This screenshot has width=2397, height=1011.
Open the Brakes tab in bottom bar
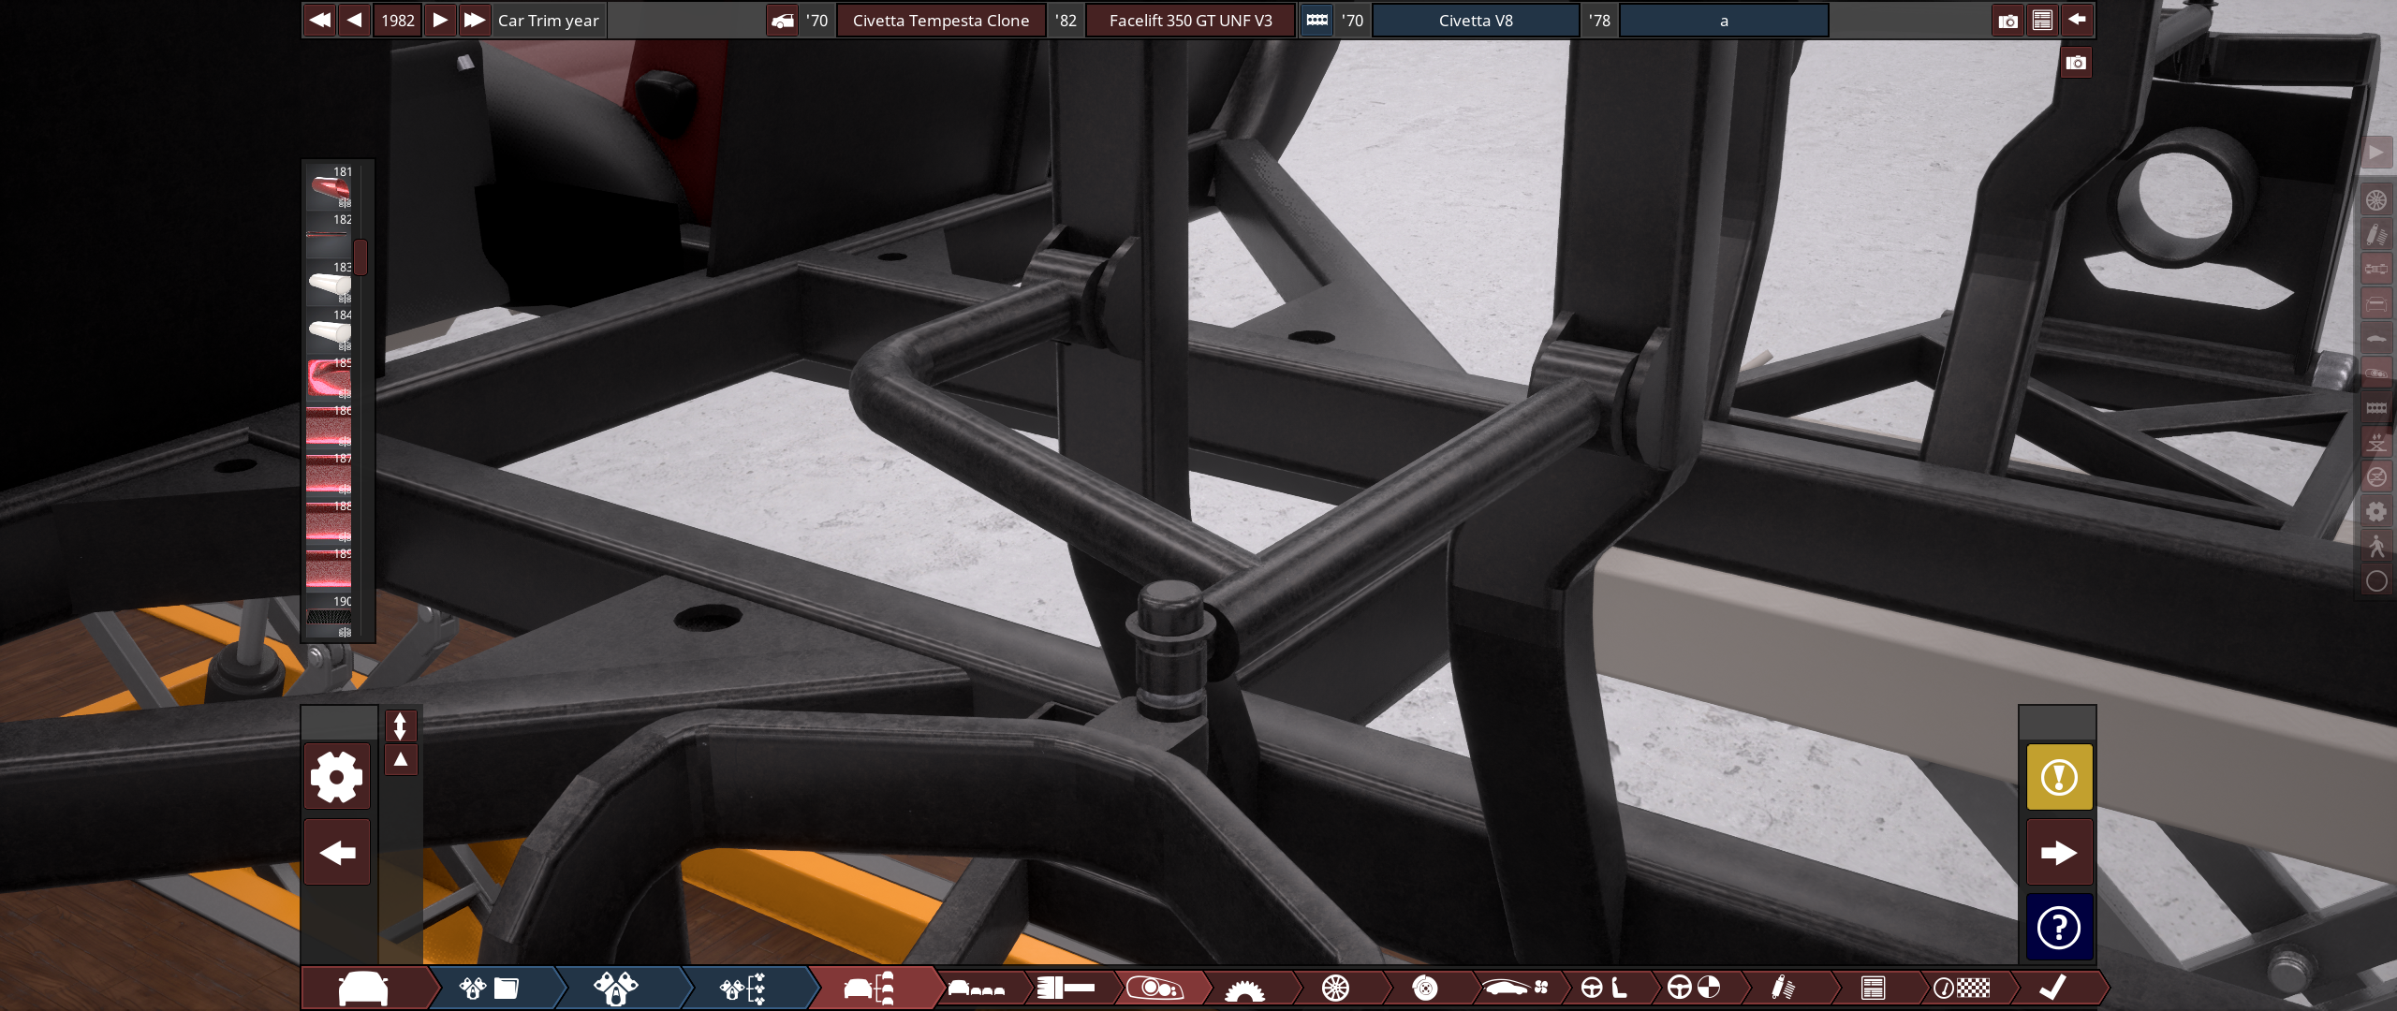(1424, 988)
